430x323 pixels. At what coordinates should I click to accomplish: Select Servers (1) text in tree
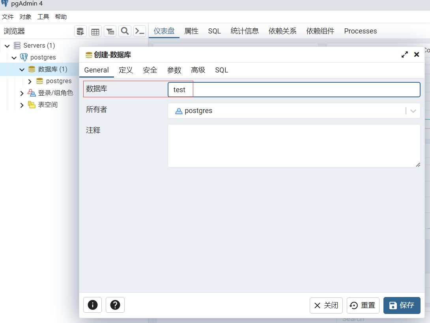click(39, 45)
